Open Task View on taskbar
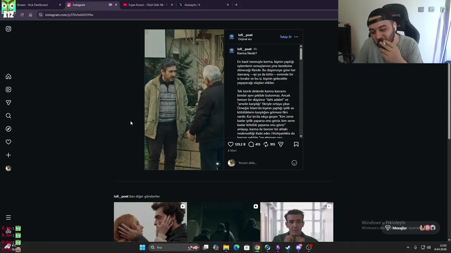451x253 pixels. point(206,247)
